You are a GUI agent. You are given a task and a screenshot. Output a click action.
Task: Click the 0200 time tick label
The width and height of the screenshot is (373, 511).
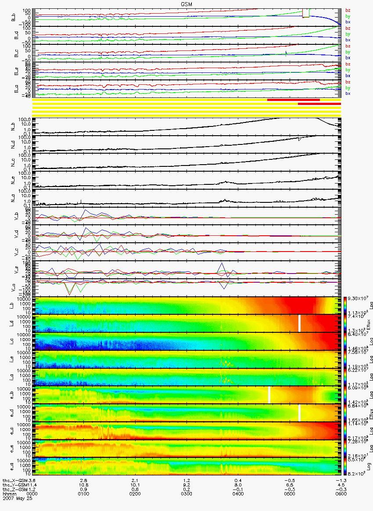[135, 494]
